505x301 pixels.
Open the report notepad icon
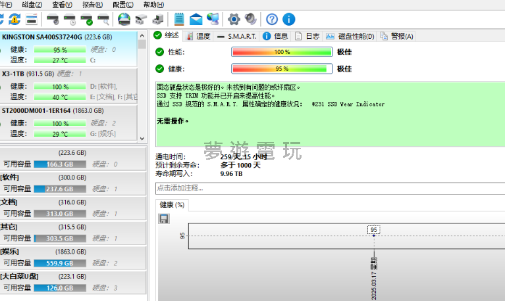pyautogui.click(x=178, y=19)
